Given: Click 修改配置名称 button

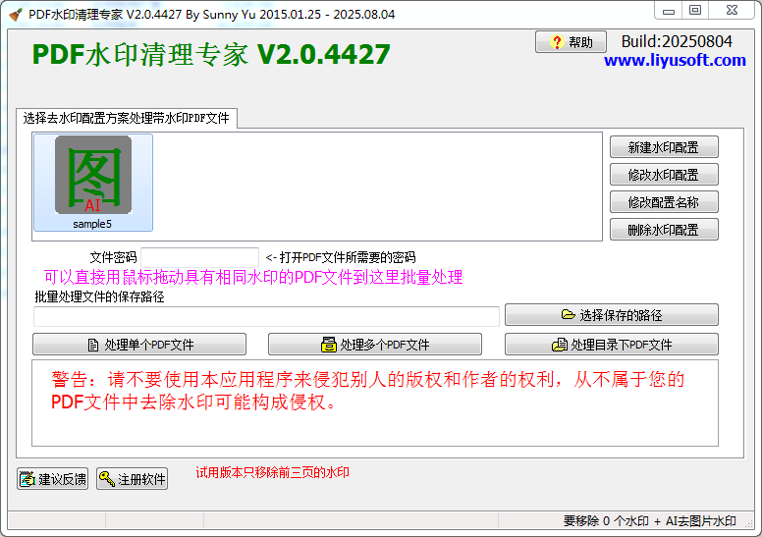Looking at the screenshot, I should click(664, 202).
